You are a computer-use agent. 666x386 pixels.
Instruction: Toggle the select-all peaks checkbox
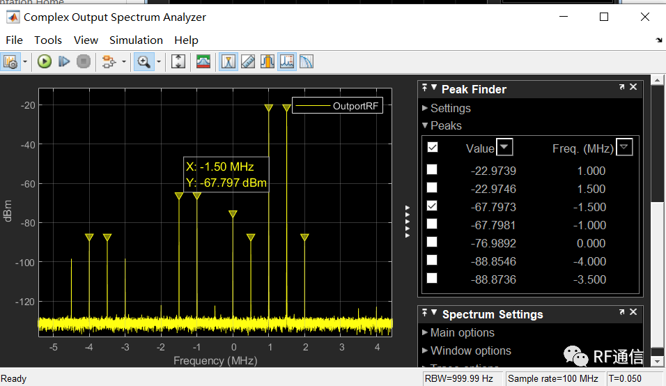[433, 147]
